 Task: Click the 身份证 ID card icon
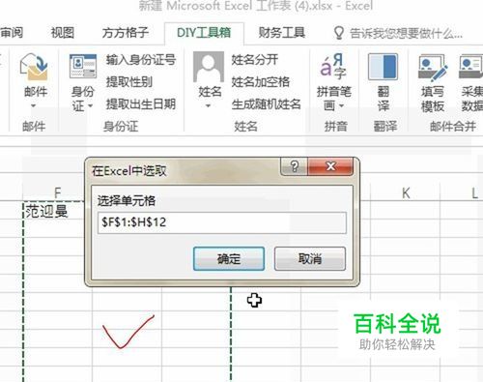coord(83,67)
